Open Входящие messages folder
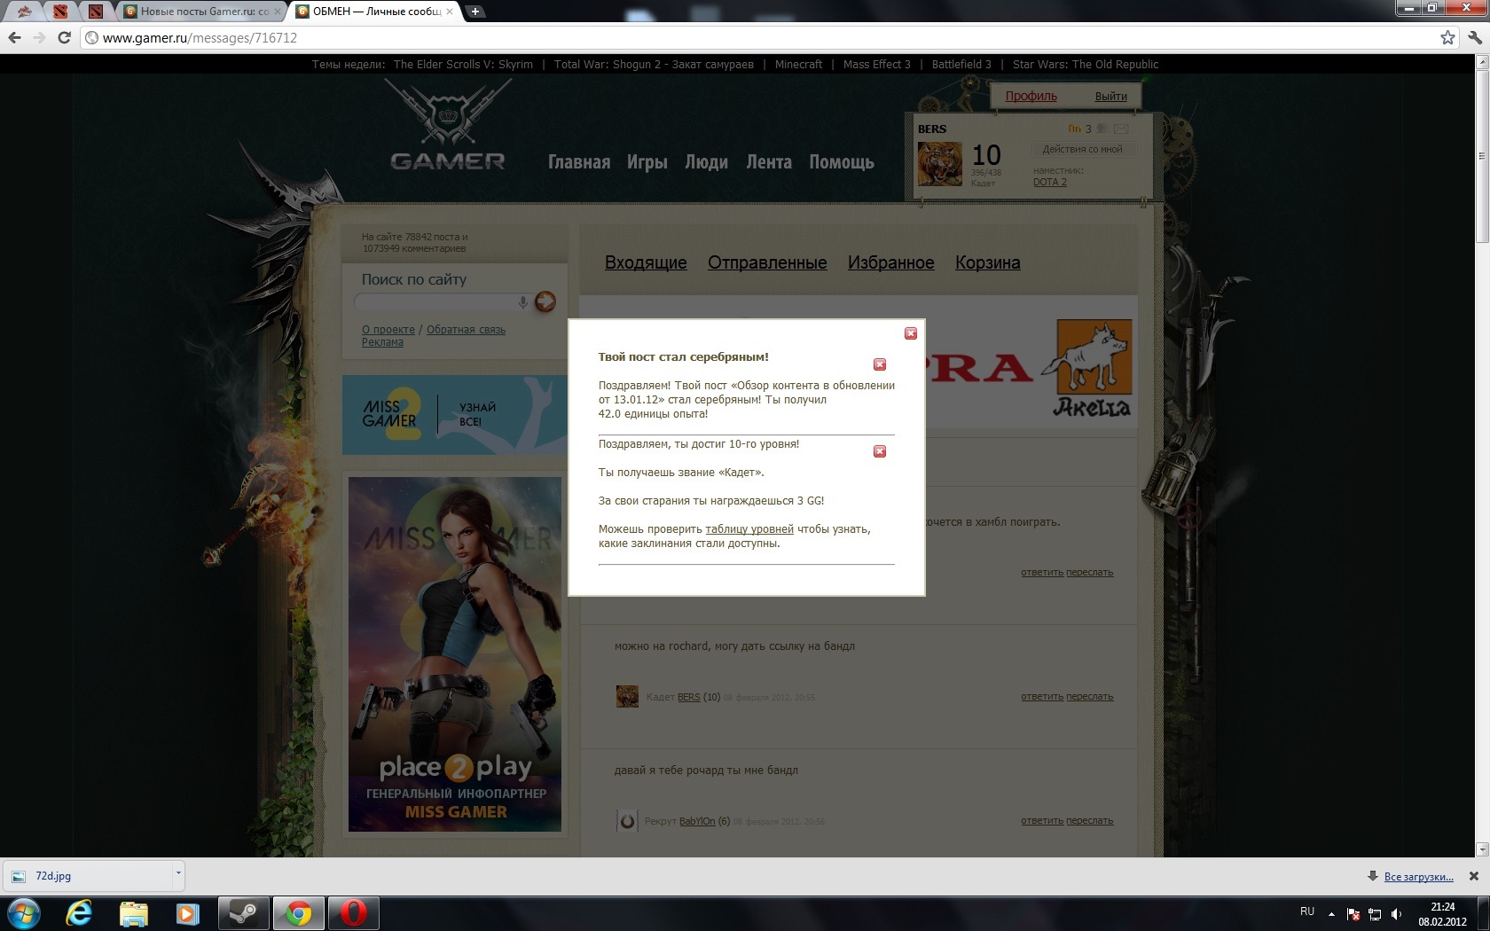1490x931 pixels. click(x=646, y=262)
